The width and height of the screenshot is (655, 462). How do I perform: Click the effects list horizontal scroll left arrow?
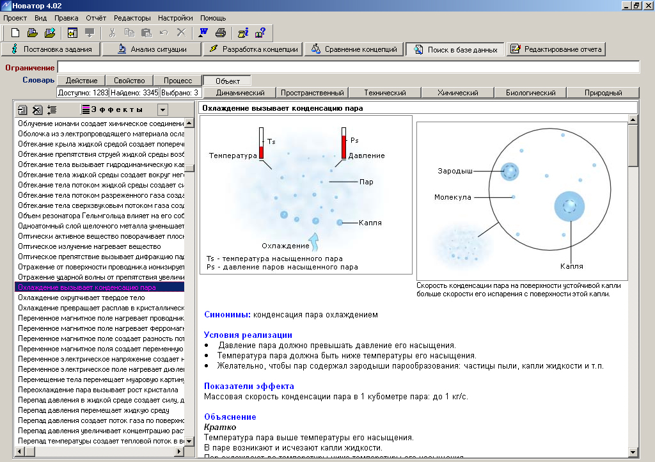(20, 451)
